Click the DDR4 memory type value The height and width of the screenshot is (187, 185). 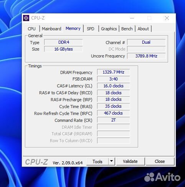click(64, 42)
